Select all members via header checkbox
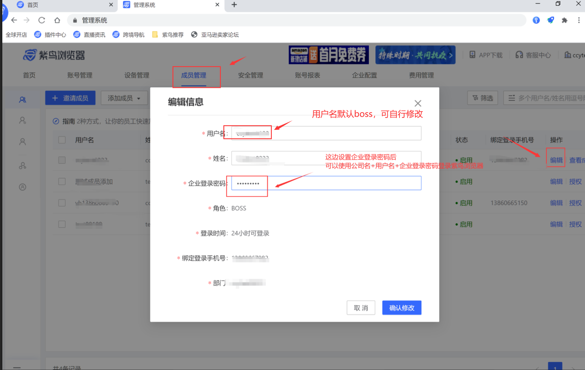Screen dimensions: 585x370 (62, 139)
